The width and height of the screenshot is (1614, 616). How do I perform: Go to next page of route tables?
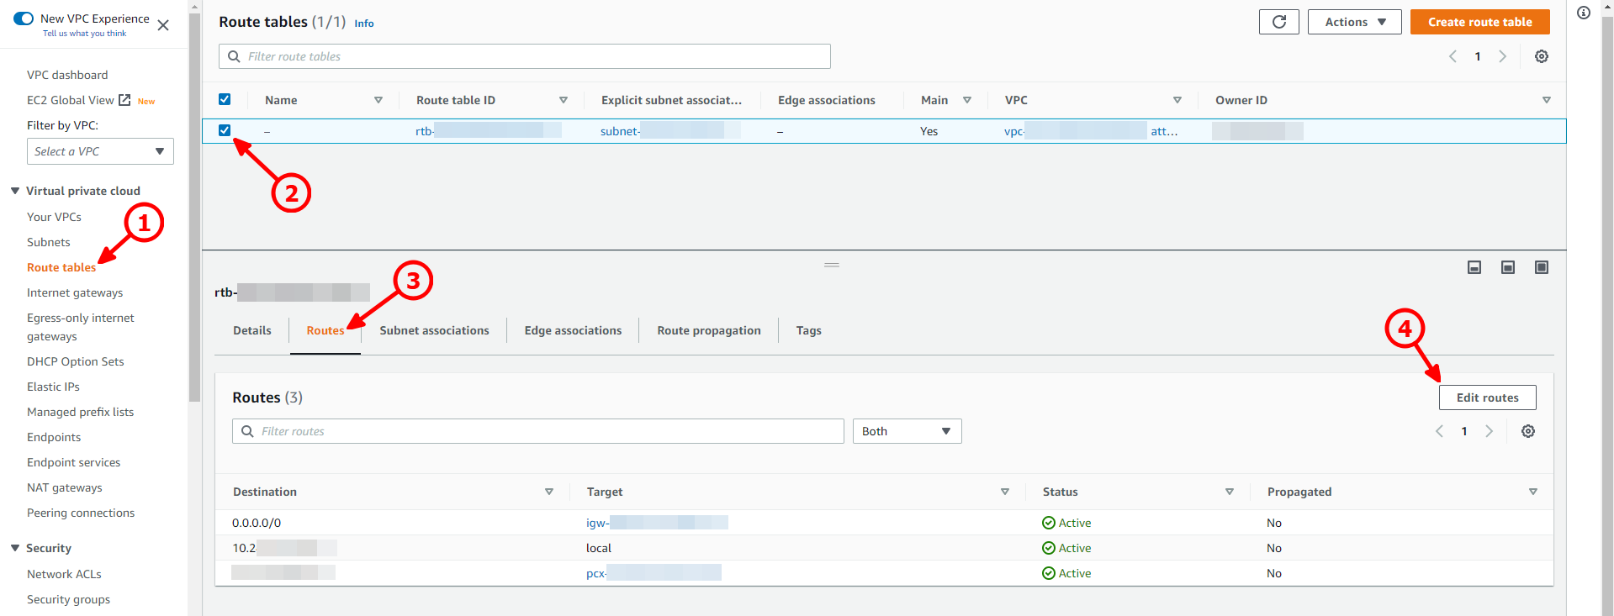[1502, 56]
